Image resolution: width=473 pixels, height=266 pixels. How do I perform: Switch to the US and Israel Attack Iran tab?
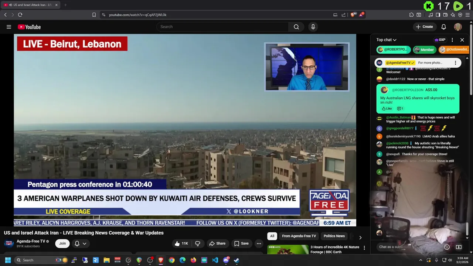click(x=31, y=5)
